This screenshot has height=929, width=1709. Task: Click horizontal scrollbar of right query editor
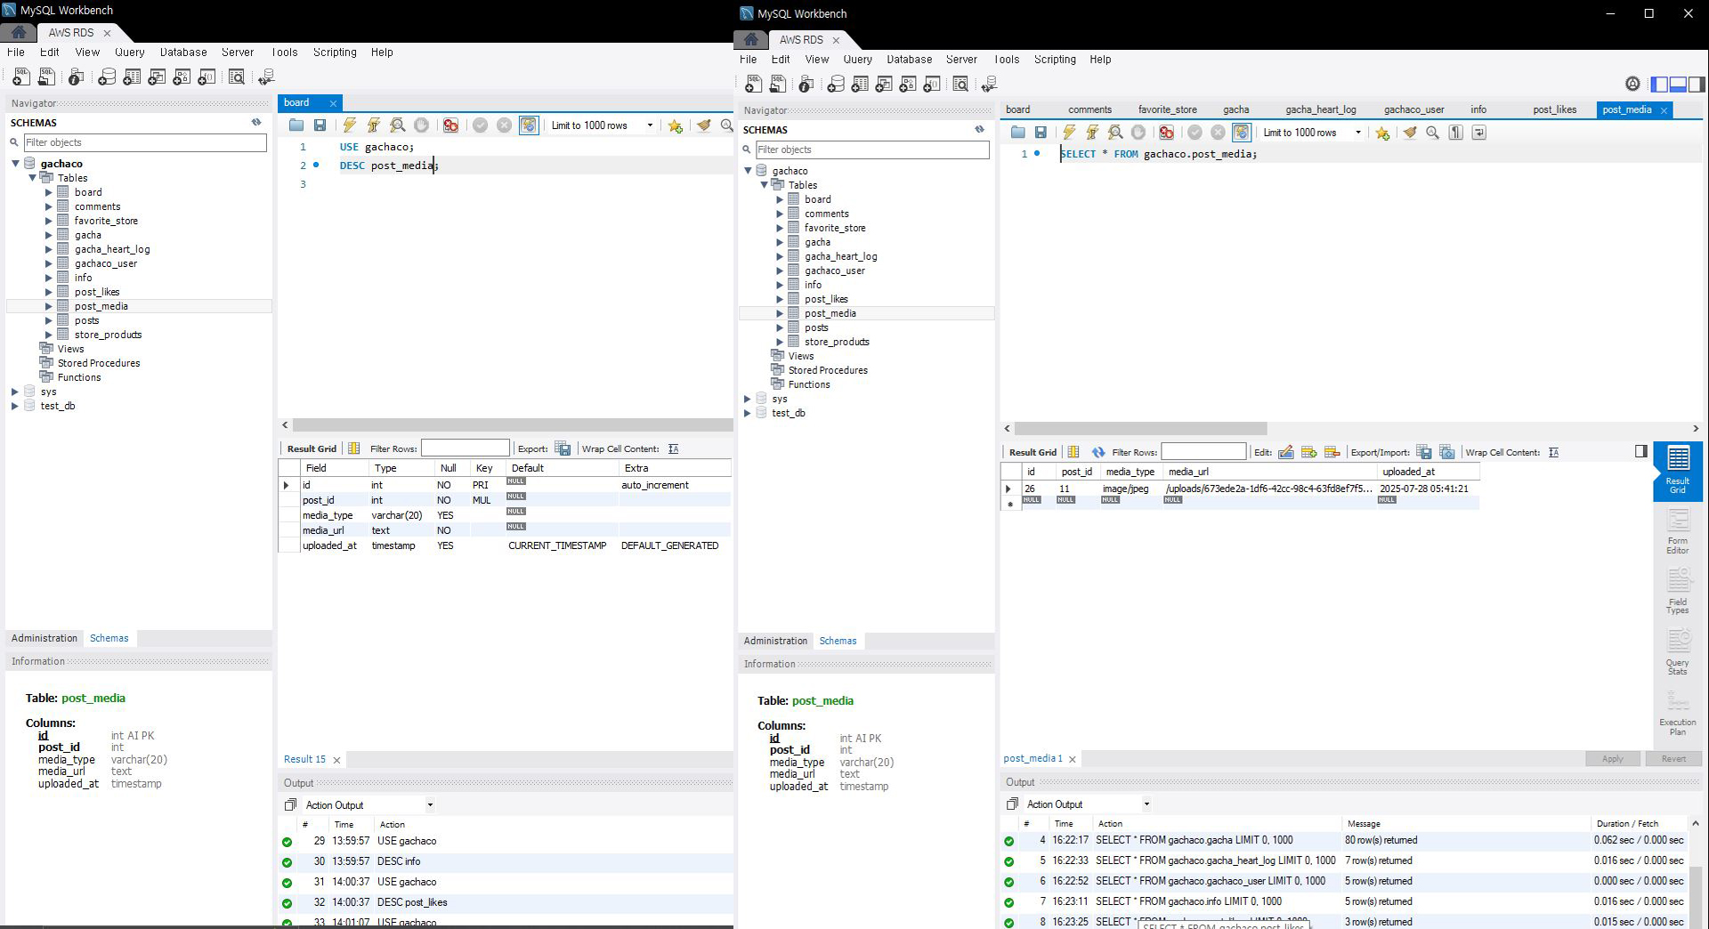pyautogui.click(x=1140, y=429)
